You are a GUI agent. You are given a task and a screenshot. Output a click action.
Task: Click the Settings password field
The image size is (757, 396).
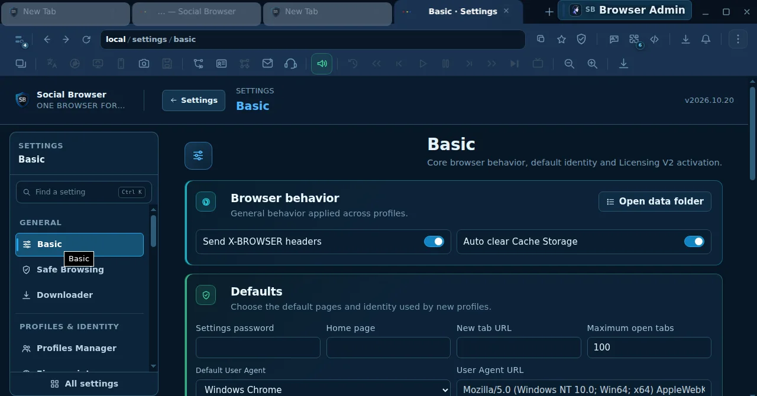tap(258, 348)
